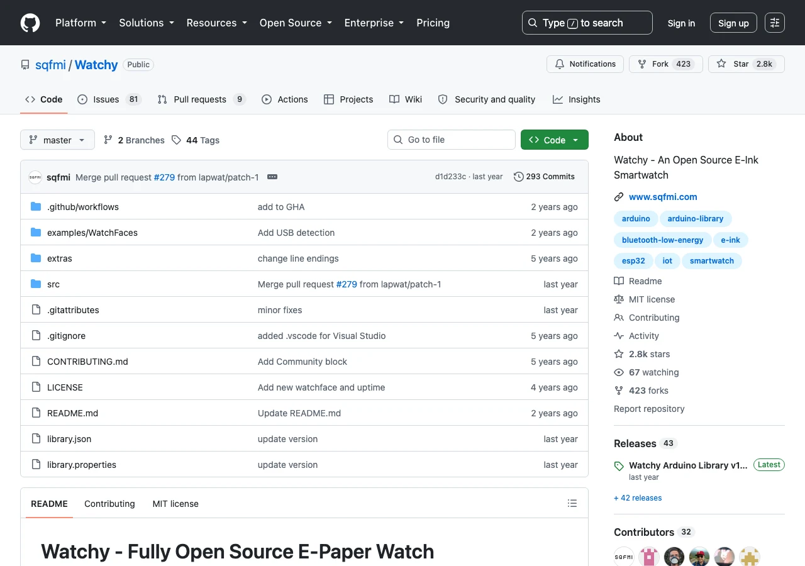Click the folder icon for .github/workflows
This screenshot has width=805, height=566.
pos(36,207)
